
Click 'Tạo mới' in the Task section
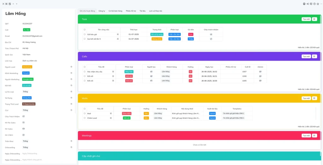pos(306,19)
